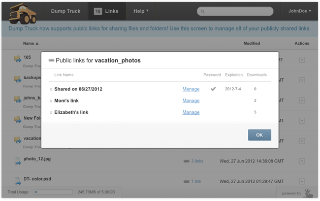Expand the Help menu
The image size is (320, 201).
pos(141,11)
